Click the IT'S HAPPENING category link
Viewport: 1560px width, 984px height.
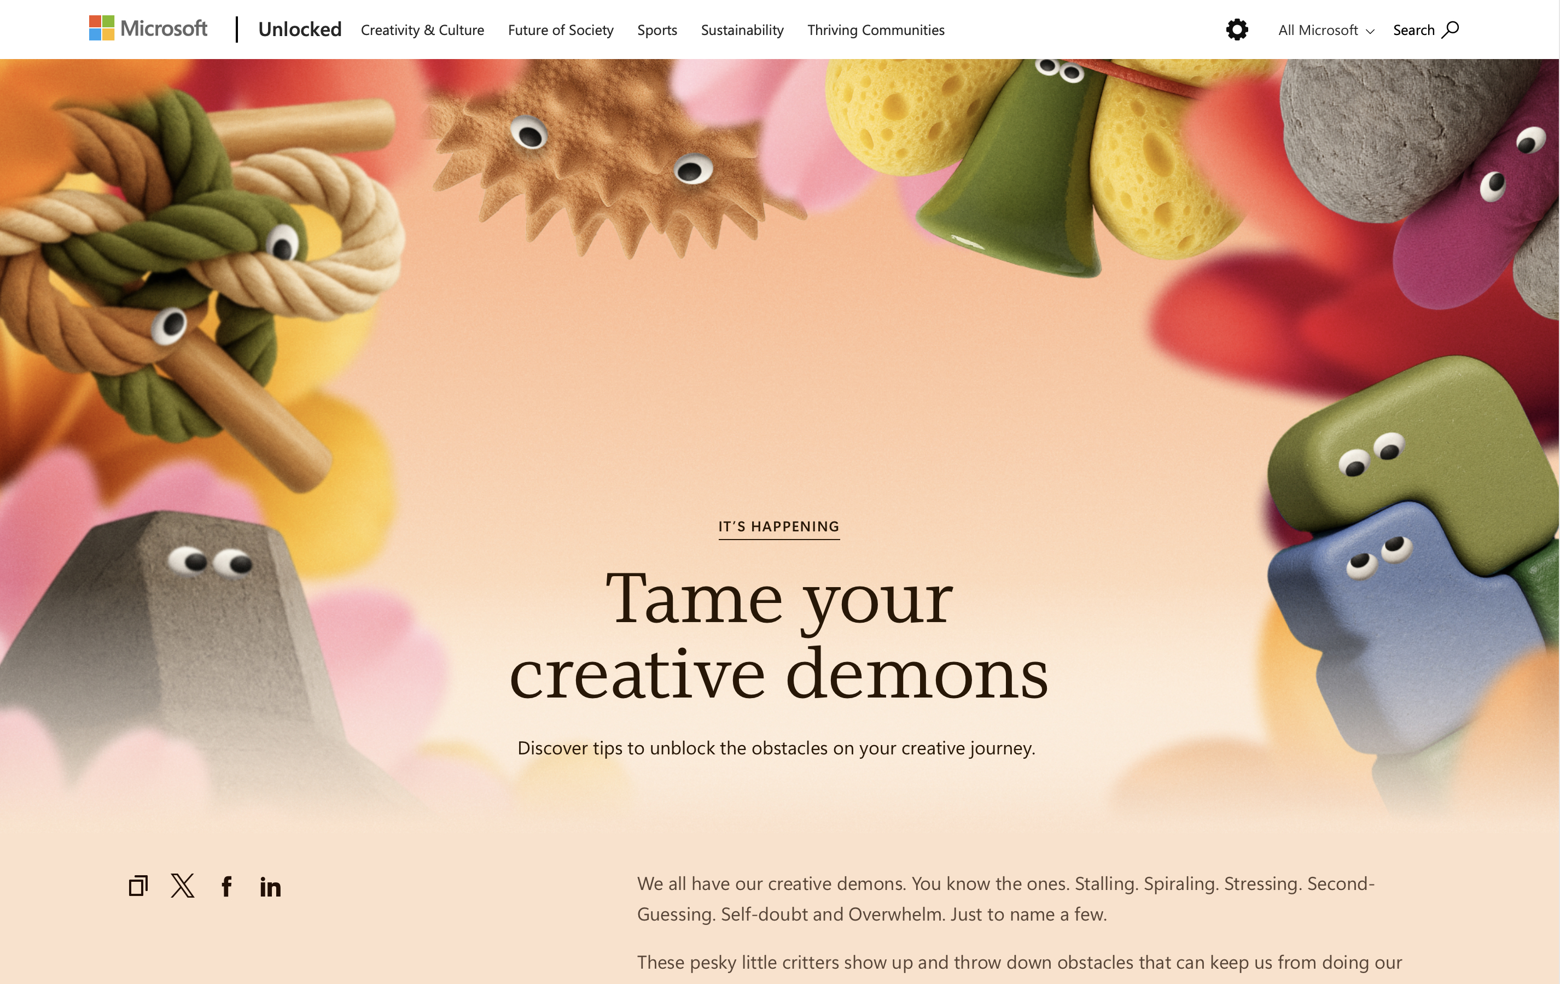pyautogui.click(x=779, y=527)
